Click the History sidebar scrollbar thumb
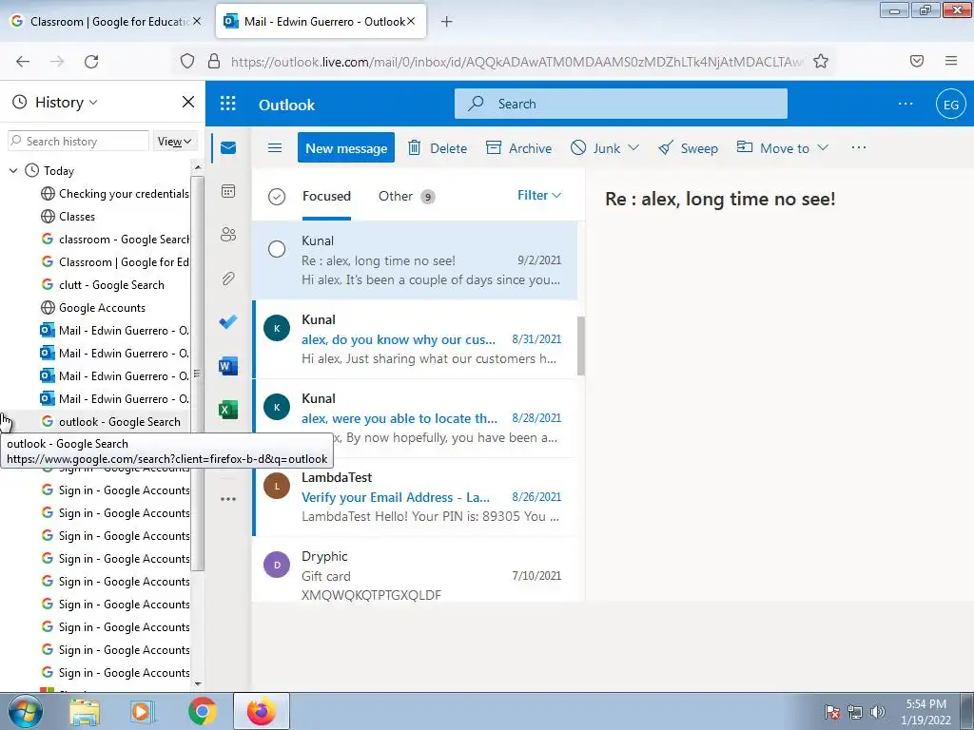This screenshot has width=974, height=730. point(198,373)
